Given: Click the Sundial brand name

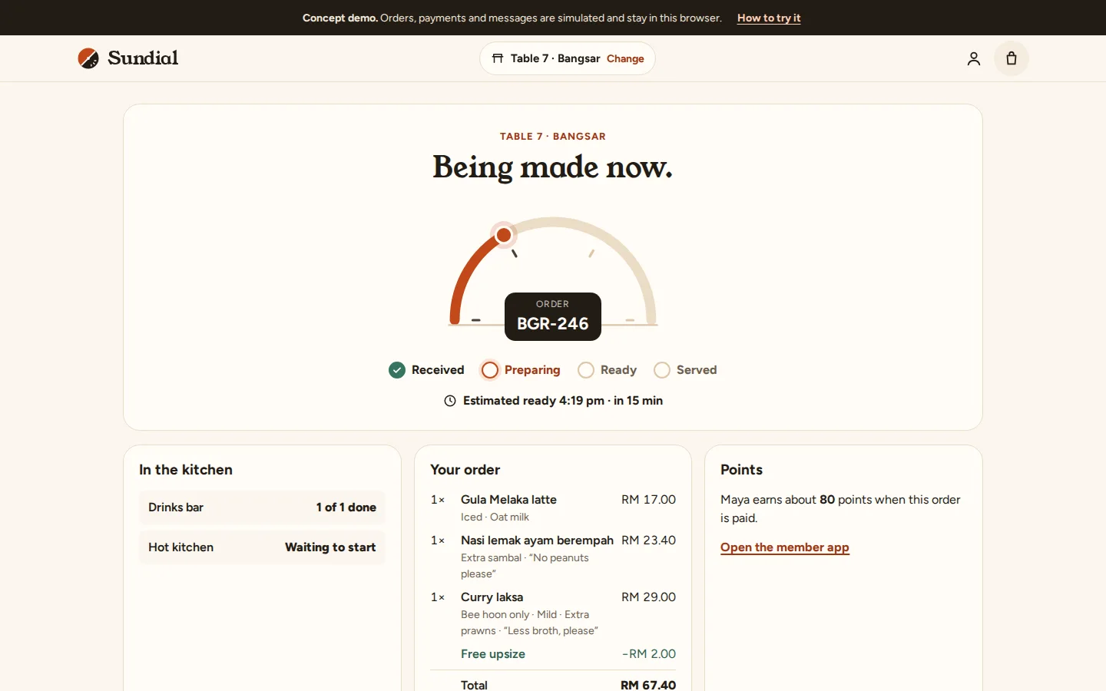Looking at the screenshot, I should [143, 58].
